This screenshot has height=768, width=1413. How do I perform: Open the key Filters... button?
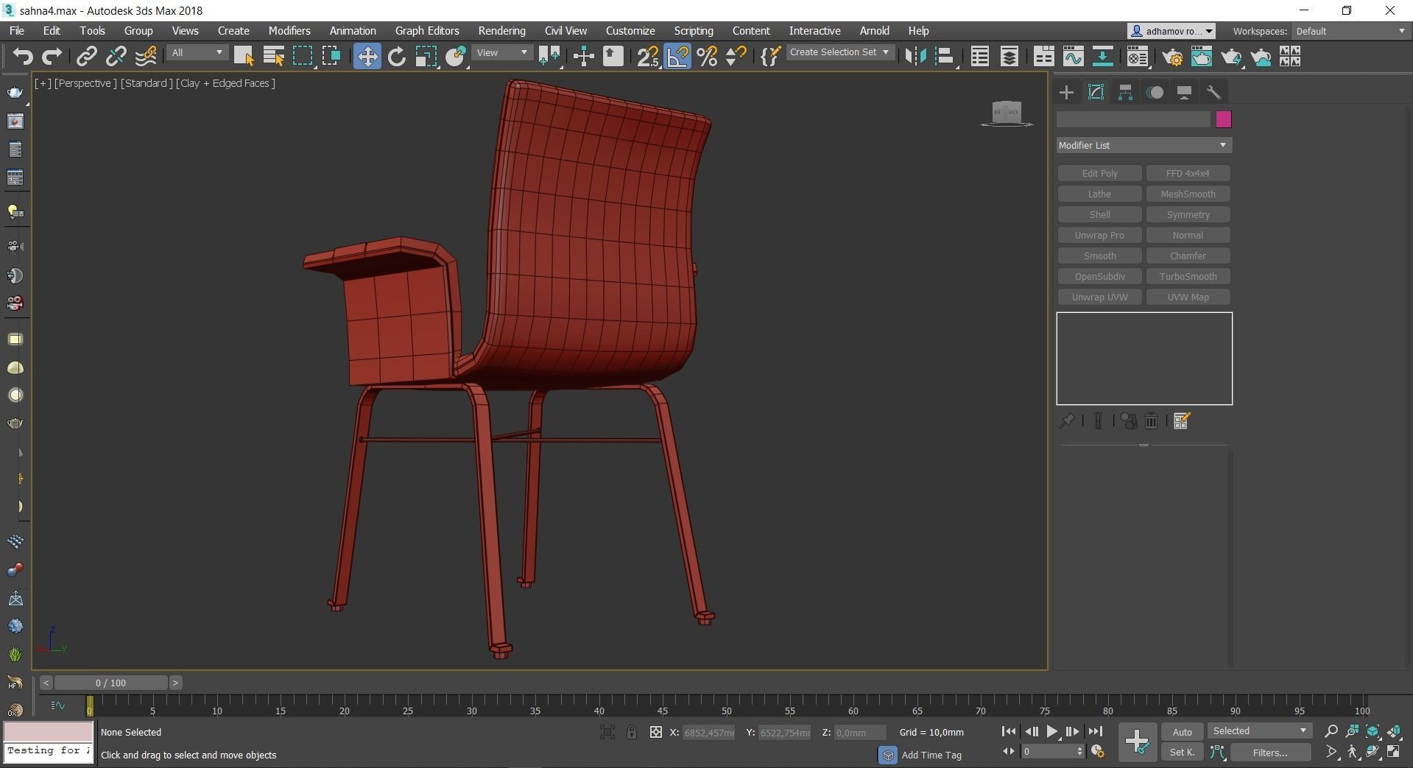pos(1269,753)
